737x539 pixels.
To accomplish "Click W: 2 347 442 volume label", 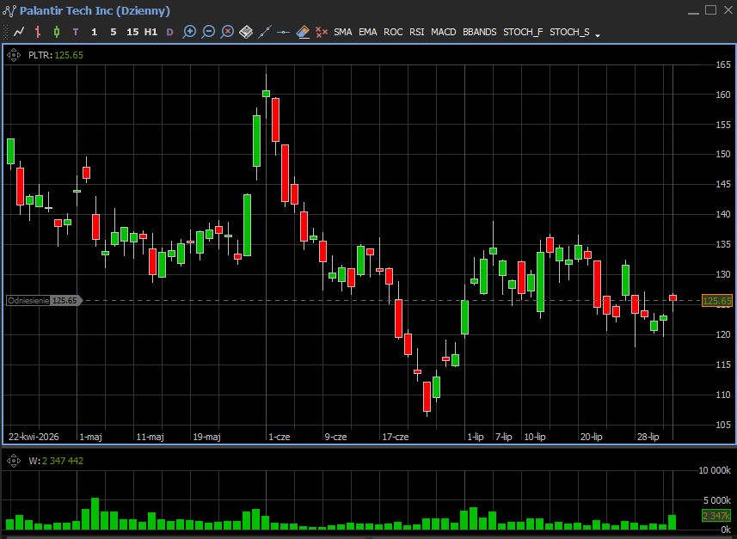I will click(55, 461).
